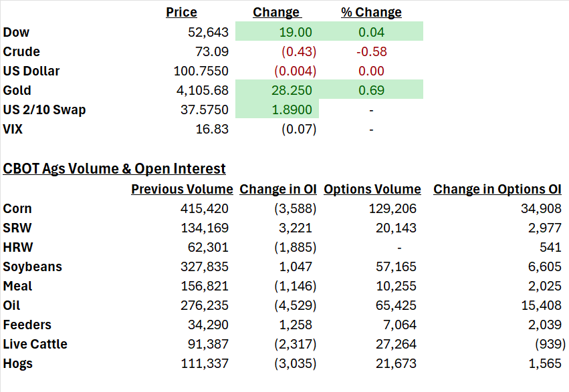
Task: Select the Hogs row label
Action: (18, 364)
